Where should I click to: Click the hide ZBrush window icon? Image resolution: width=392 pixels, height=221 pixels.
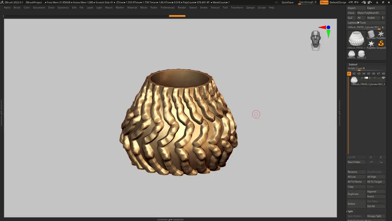[377, 2]
